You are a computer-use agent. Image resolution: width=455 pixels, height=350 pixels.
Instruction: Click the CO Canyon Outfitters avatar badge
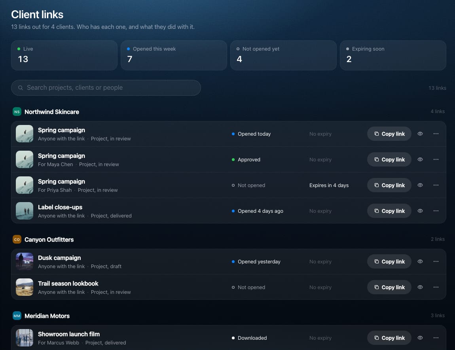pos(17,240)
